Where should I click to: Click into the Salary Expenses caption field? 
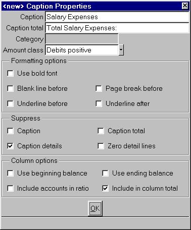pyautogui.click(x=117, y=17)
